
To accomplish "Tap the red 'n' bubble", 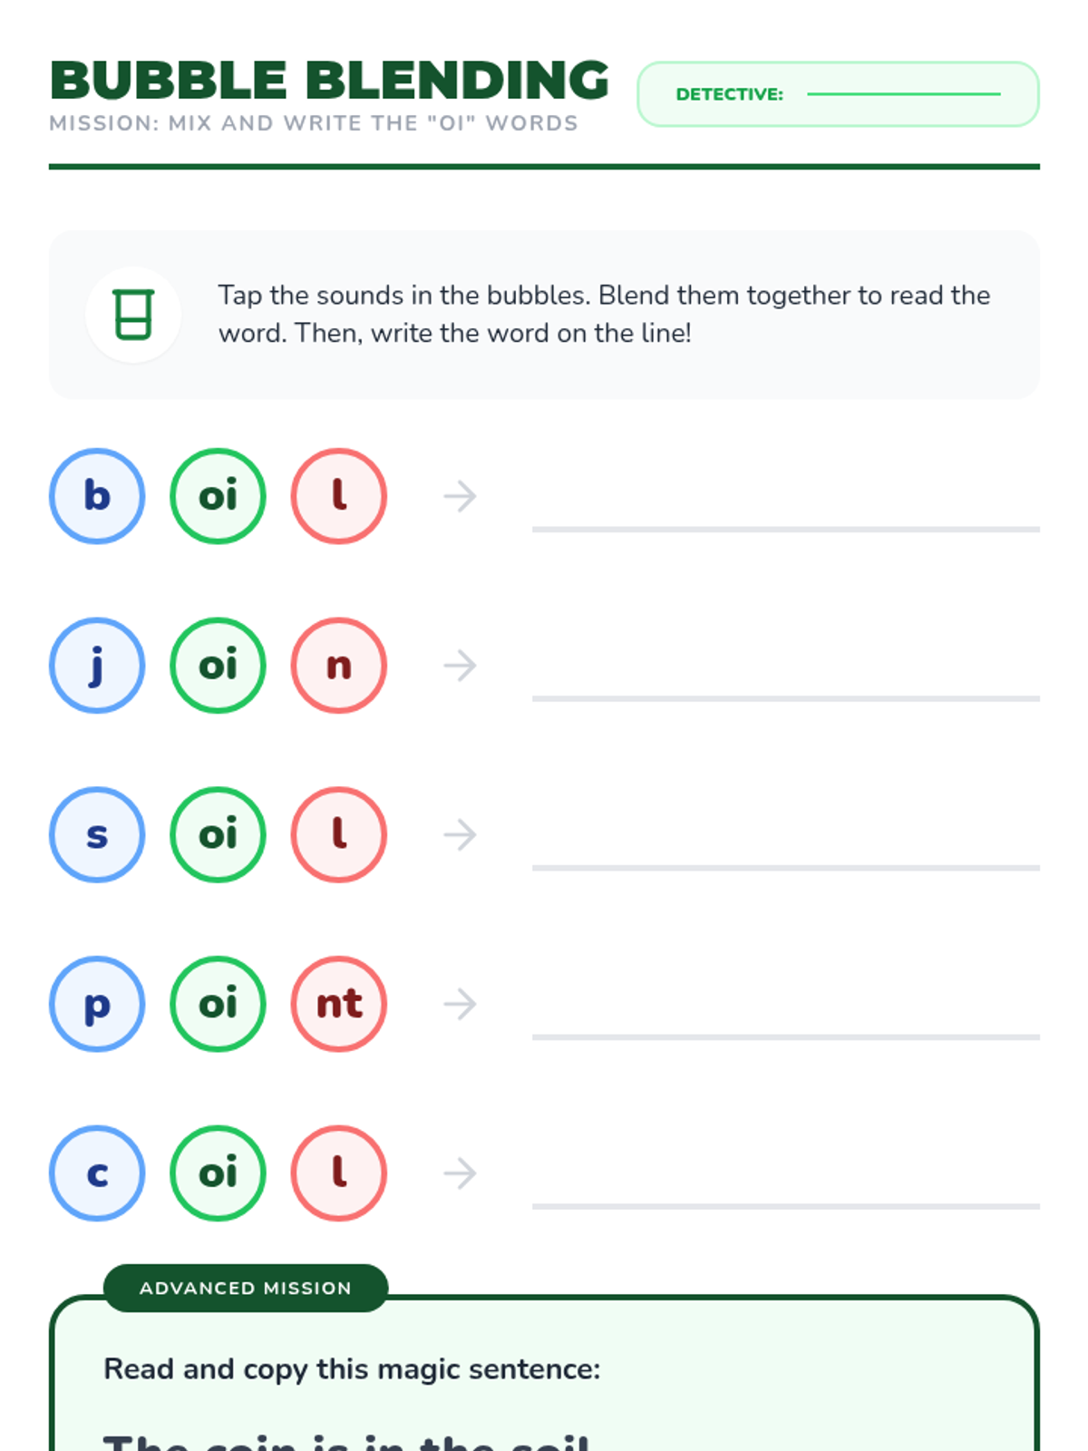I will click(339, 666).
